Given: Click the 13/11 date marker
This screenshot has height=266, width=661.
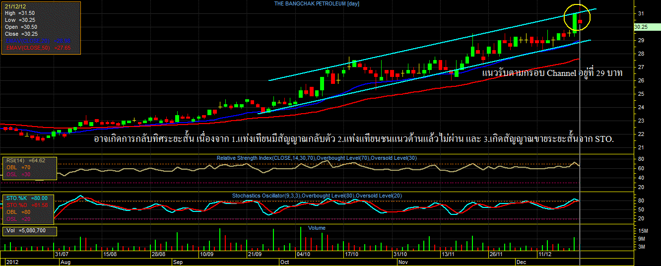Looking at the screenshot, I should click(x=448, y=254).
